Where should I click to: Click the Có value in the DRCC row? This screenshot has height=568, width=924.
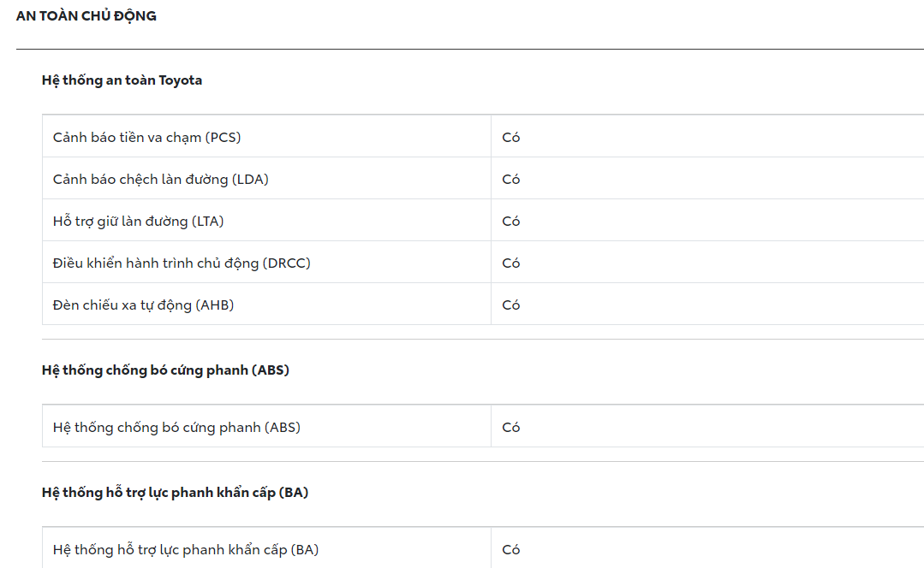[x=511, y=263]
